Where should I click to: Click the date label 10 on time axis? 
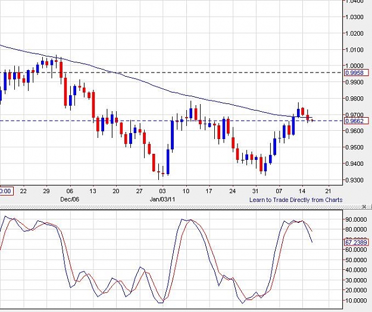pos(186,191)
